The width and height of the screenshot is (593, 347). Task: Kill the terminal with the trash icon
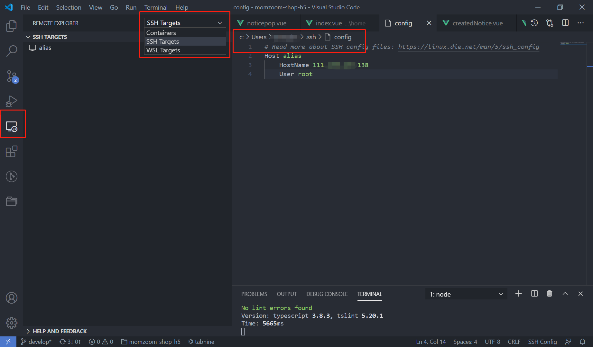[549, 293]
